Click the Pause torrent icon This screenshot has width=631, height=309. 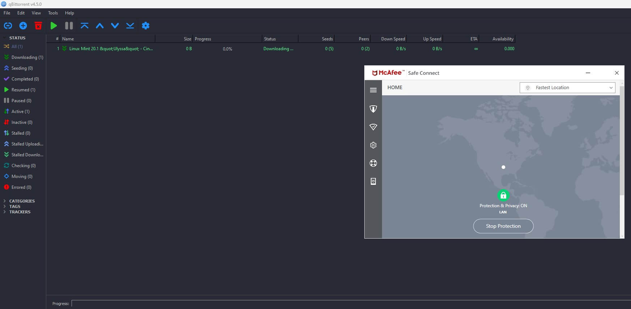(x=69, y=26)
